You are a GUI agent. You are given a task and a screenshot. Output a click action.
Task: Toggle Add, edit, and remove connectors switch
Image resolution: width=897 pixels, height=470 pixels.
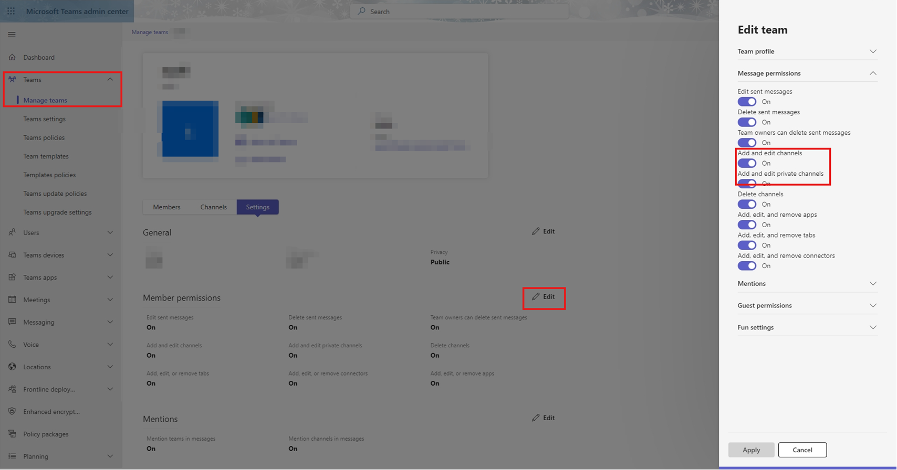click(747, 266)
